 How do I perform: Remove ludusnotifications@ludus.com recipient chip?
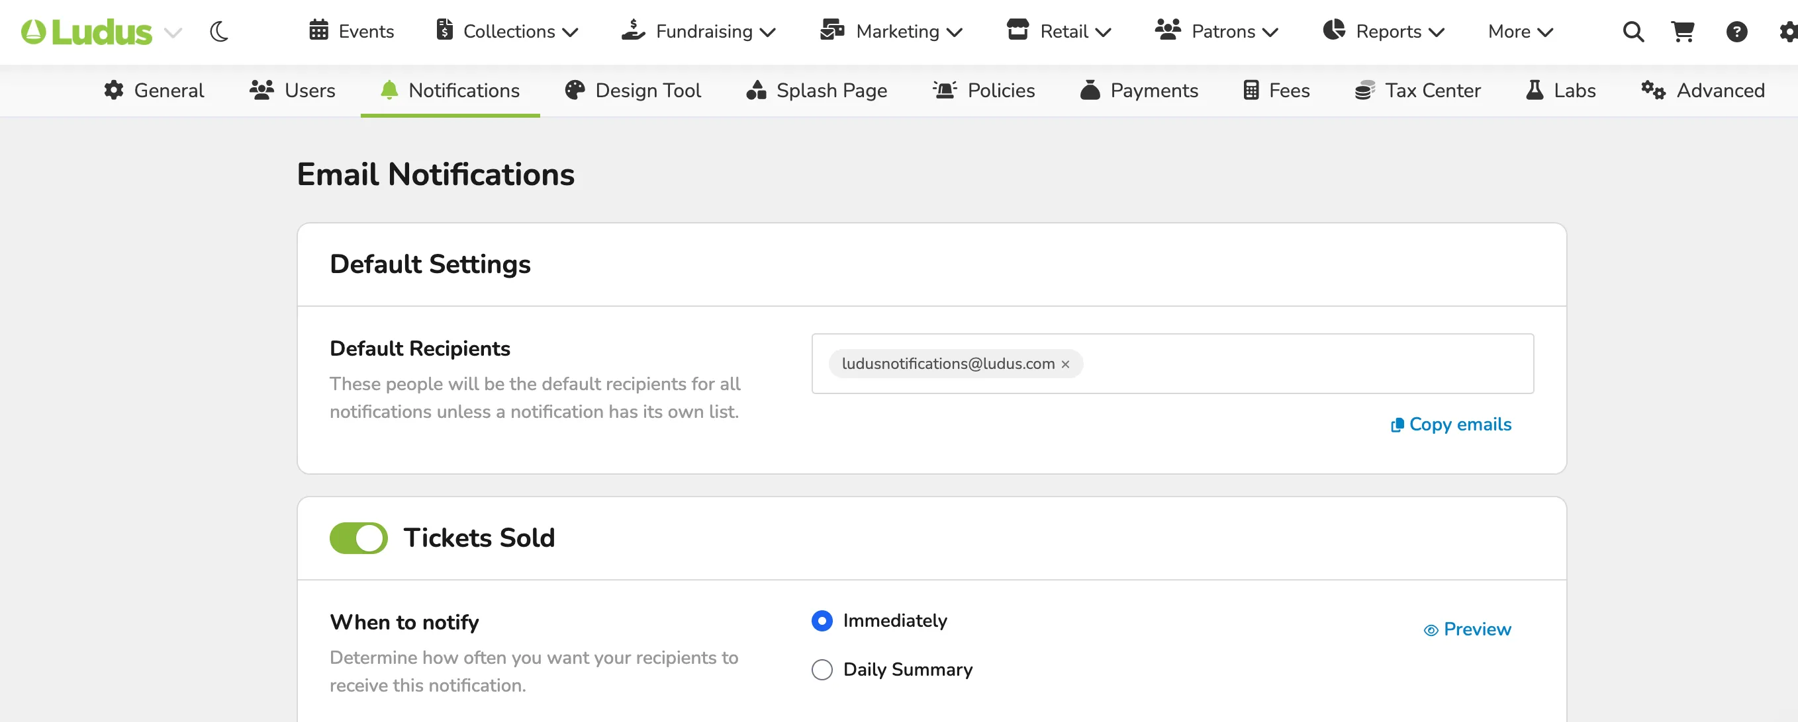click(x=1065, y=364)
